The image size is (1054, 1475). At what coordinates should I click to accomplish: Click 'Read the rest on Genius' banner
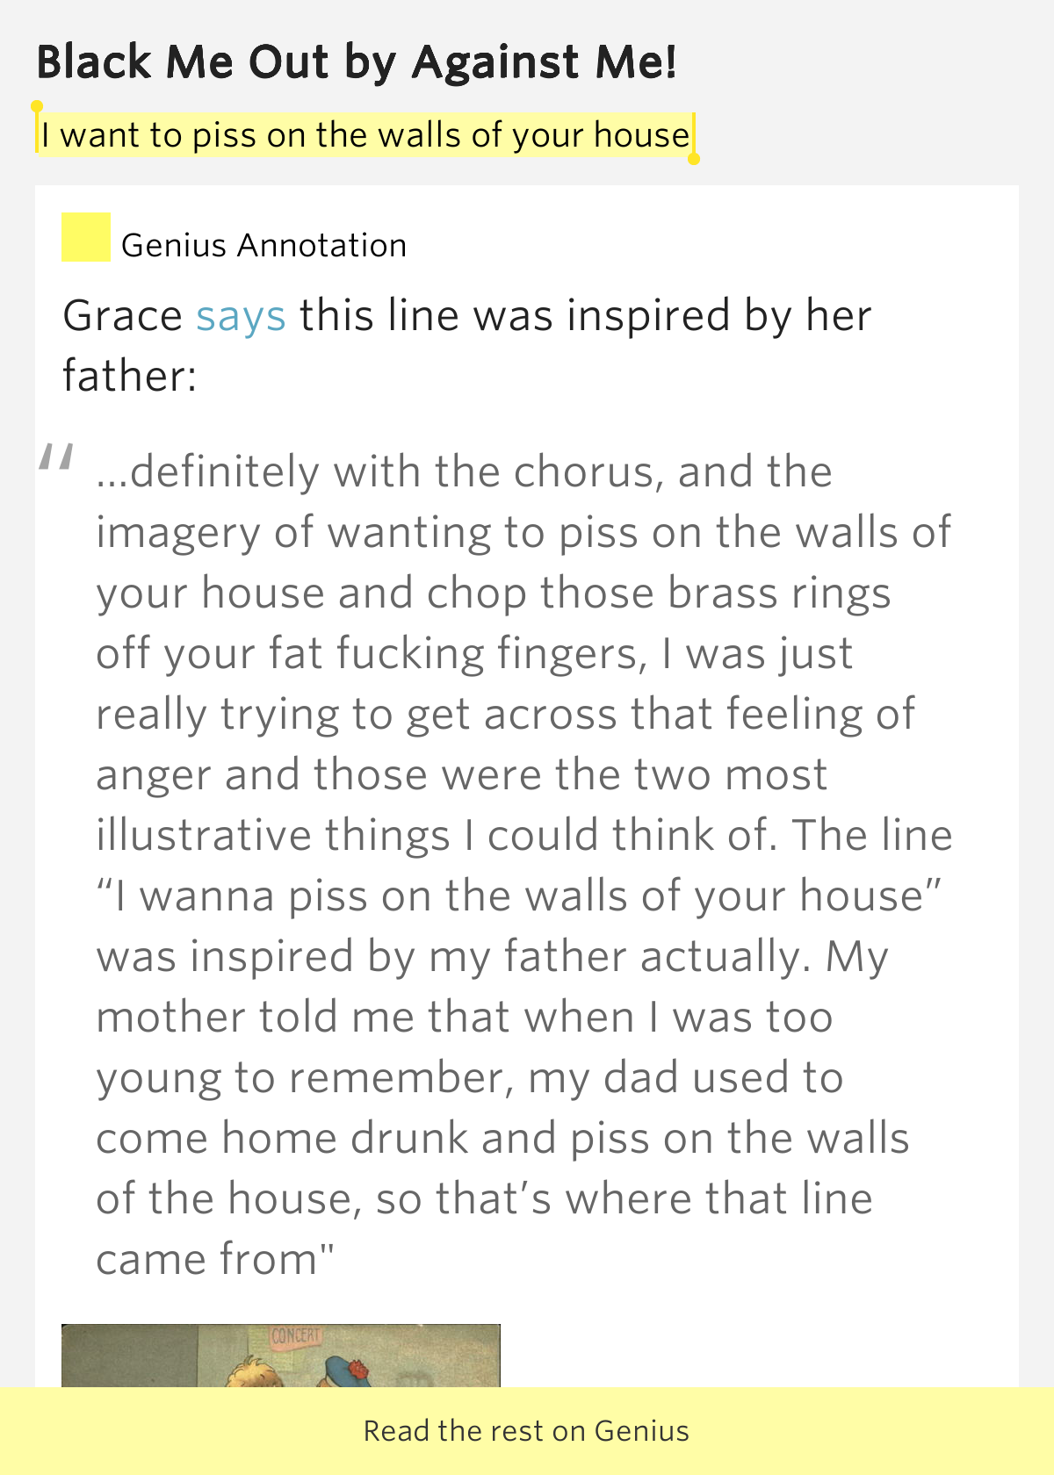pyautogui.click(x=527, y=1431)
